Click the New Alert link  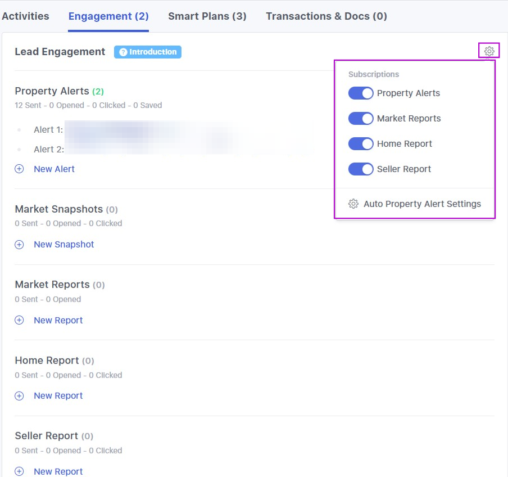[x=54, y=169]
